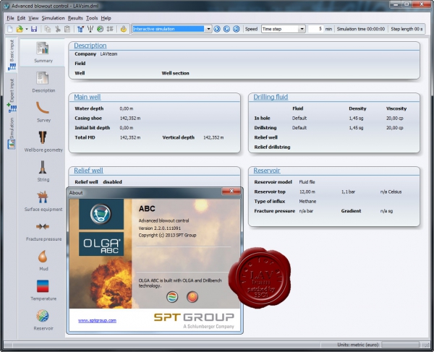434x352 pixels.
Task: Switch to the Simulation side tab
Action: 12,133
